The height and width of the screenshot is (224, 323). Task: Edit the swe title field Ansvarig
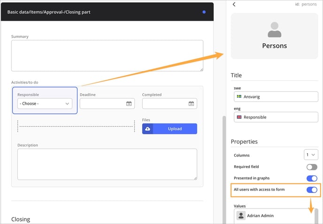click(x=276, y=96)
